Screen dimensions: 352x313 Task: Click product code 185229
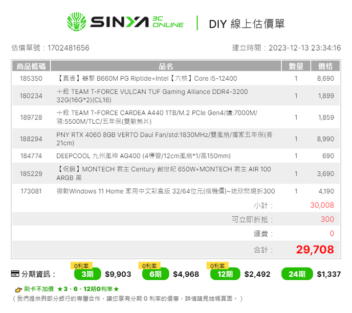click(31, 174)
